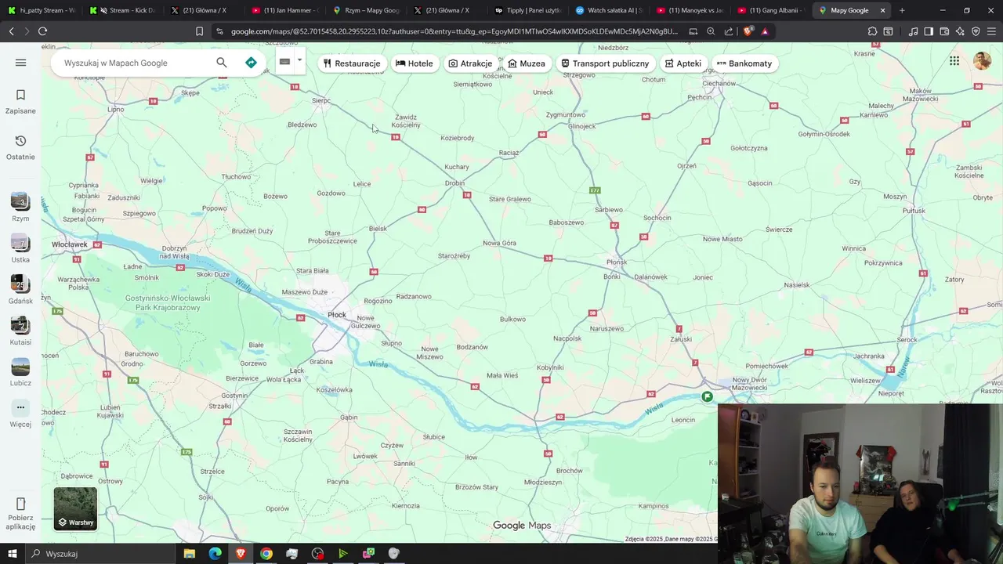Open recent Gdańsk place thumbnail

(20, 284)
